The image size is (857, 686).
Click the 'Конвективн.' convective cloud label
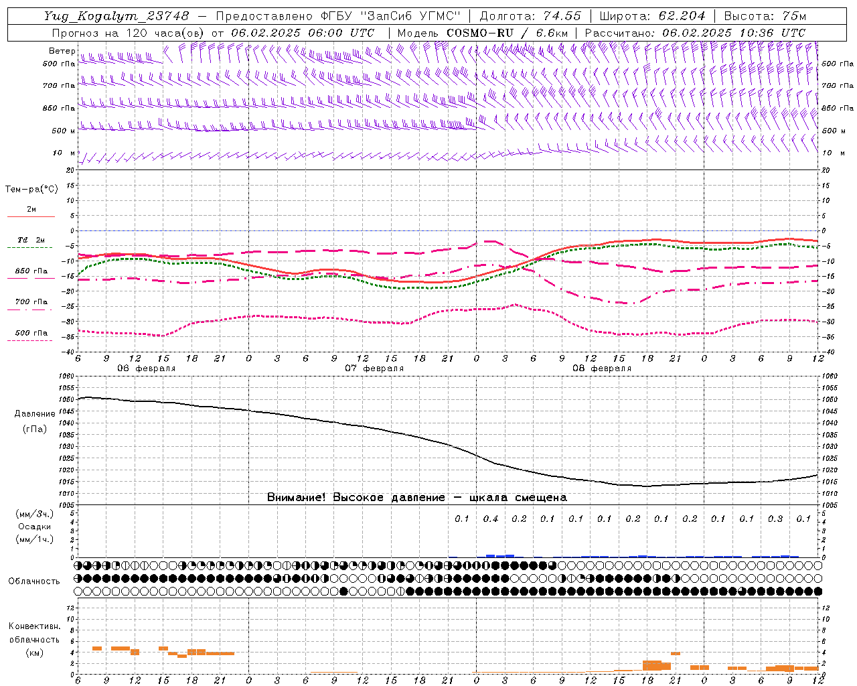34,626
